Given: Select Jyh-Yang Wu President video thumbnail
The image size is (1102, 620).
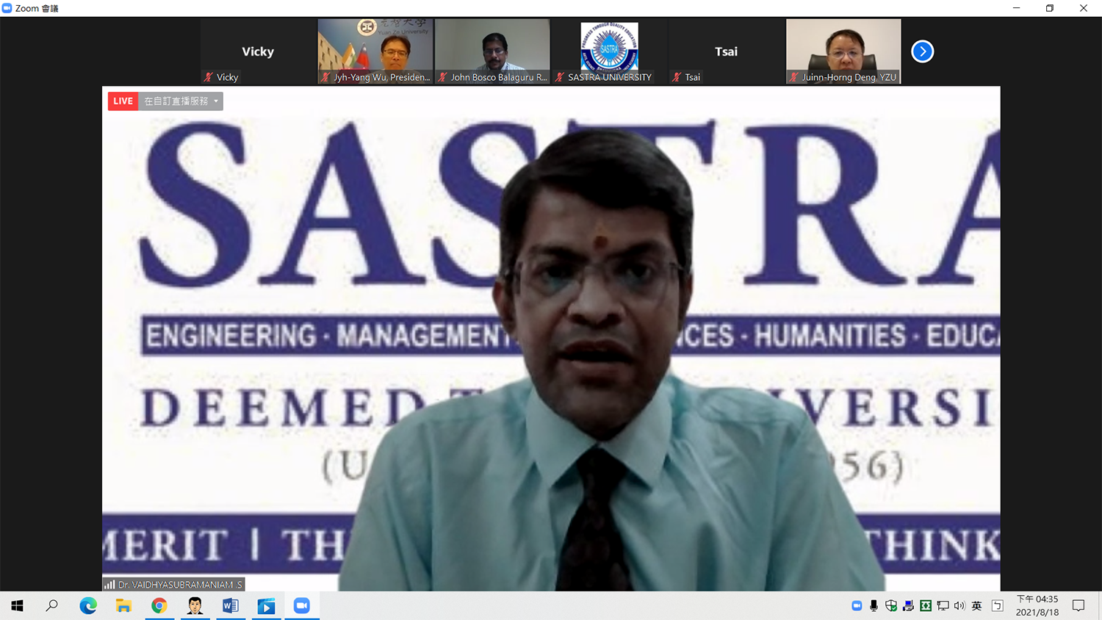Looking at the screenshot, I should [x=375, y=51].
